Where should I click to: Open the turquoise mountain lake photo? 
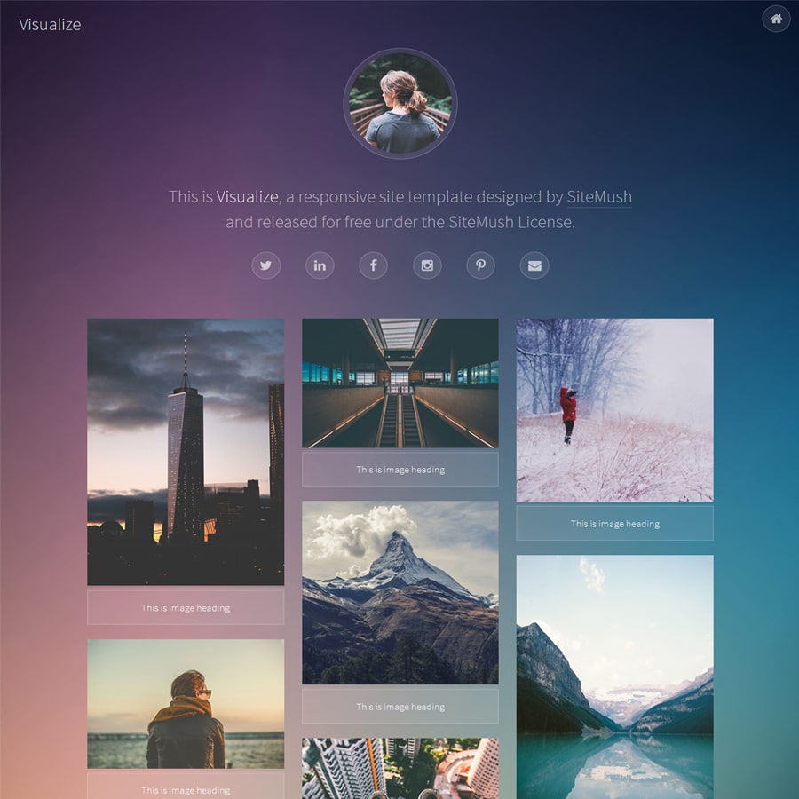point(614,676)
